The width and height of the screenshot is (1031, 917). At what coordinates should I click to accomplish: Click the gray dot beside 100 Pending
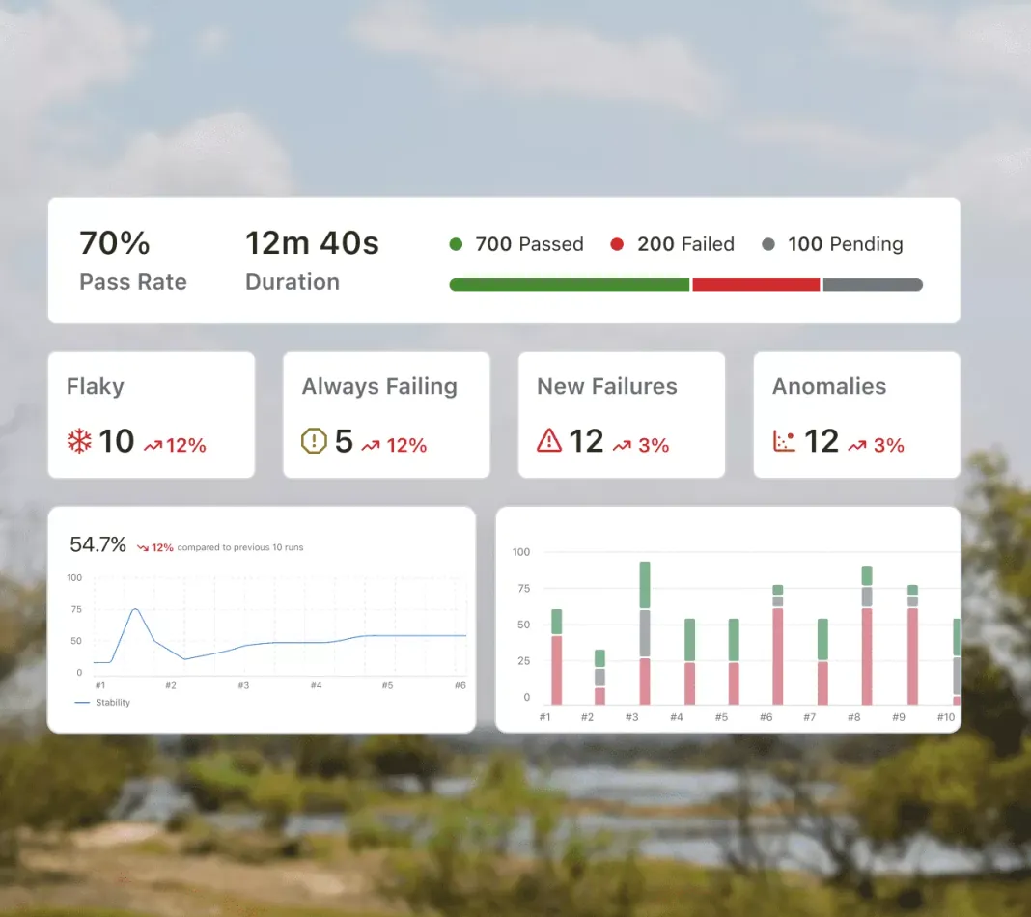pos(768,244)
